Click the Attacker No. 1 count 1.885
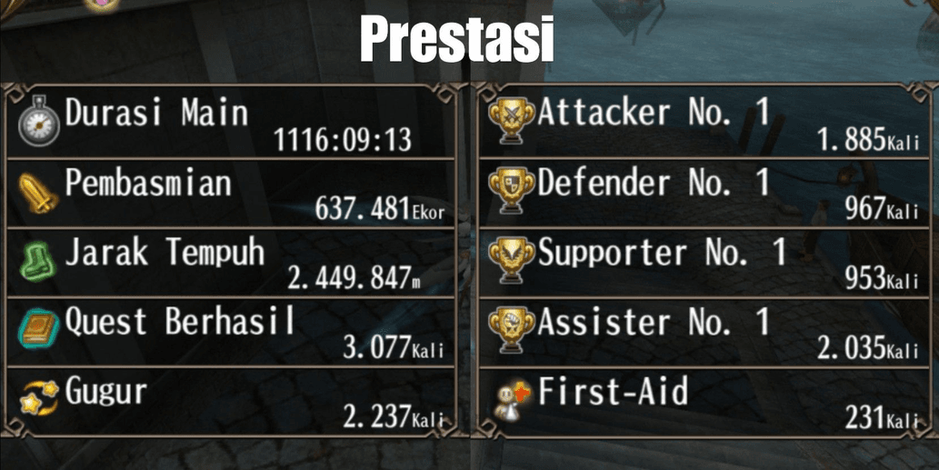Screen dimensions: 939x470 868,140
